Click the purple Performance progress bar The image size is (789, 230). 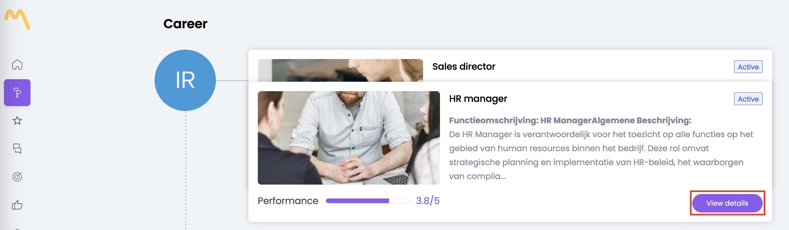(367, 201)
